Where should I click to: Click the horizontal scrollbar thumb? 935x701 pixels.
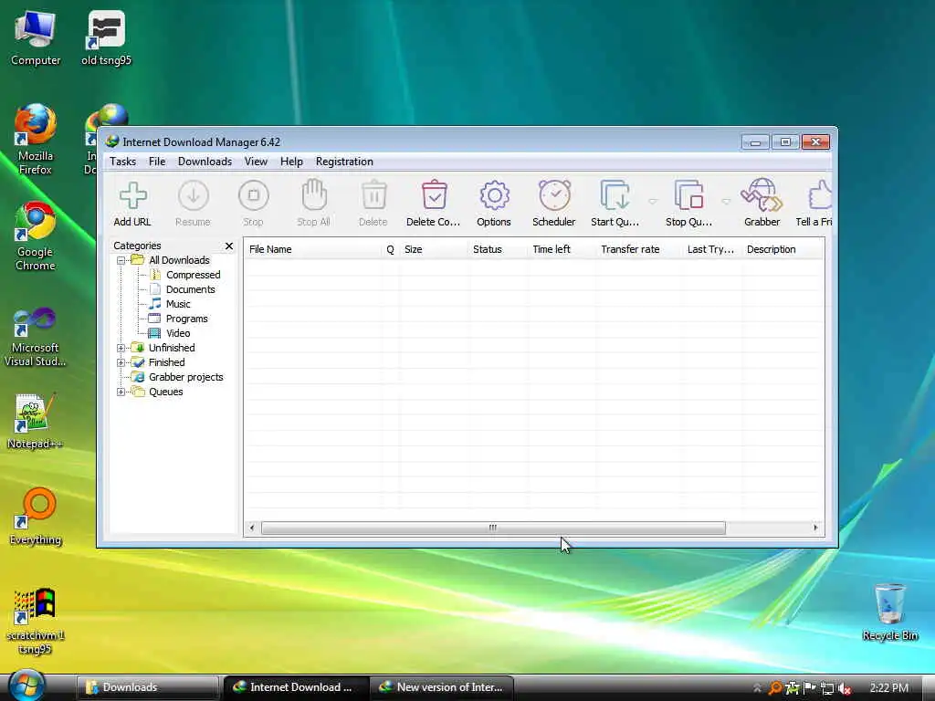(x=493, y=528)
